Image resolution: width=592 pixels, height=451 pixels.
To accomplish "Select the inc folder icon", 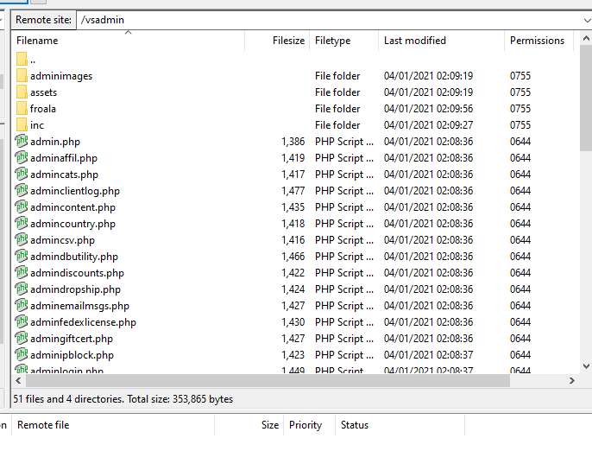I will coord(22,125).
